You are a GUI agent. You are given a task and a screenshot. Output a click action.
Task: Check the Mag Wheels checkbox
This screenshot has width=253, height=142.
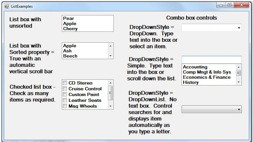point(65,106)
